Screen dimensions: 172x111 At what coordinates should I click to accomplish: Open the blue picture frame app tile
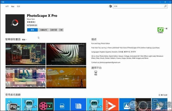[x=127, y=104]
